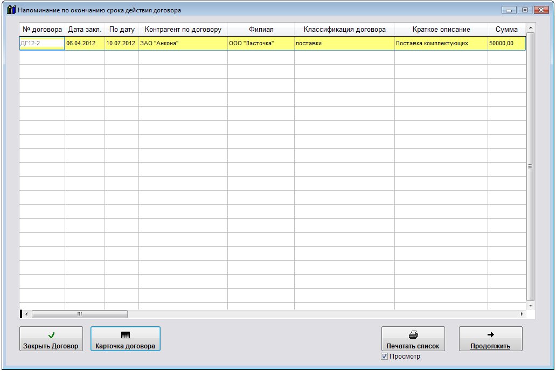This screenshot has width=556, height=371.
Task: Select the end date cell 10.07.2012
Action: coord(122,43)
